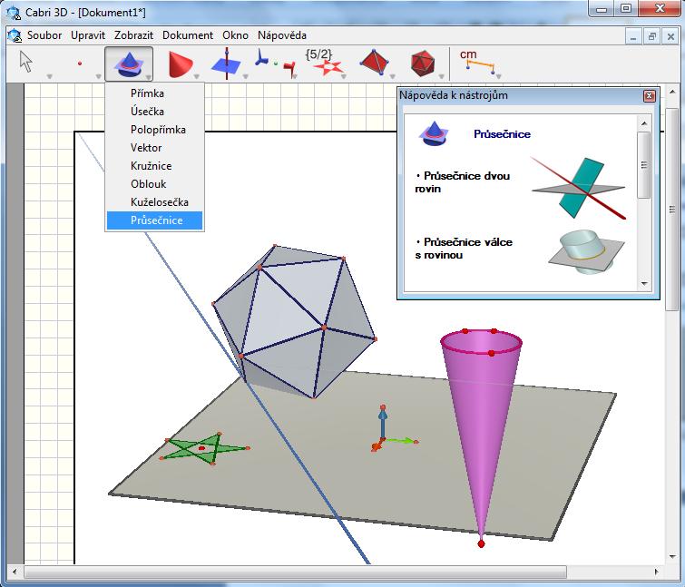Click 'Průsečnice dvou rovin' help text
685x587 pixels.
[463, 182]
